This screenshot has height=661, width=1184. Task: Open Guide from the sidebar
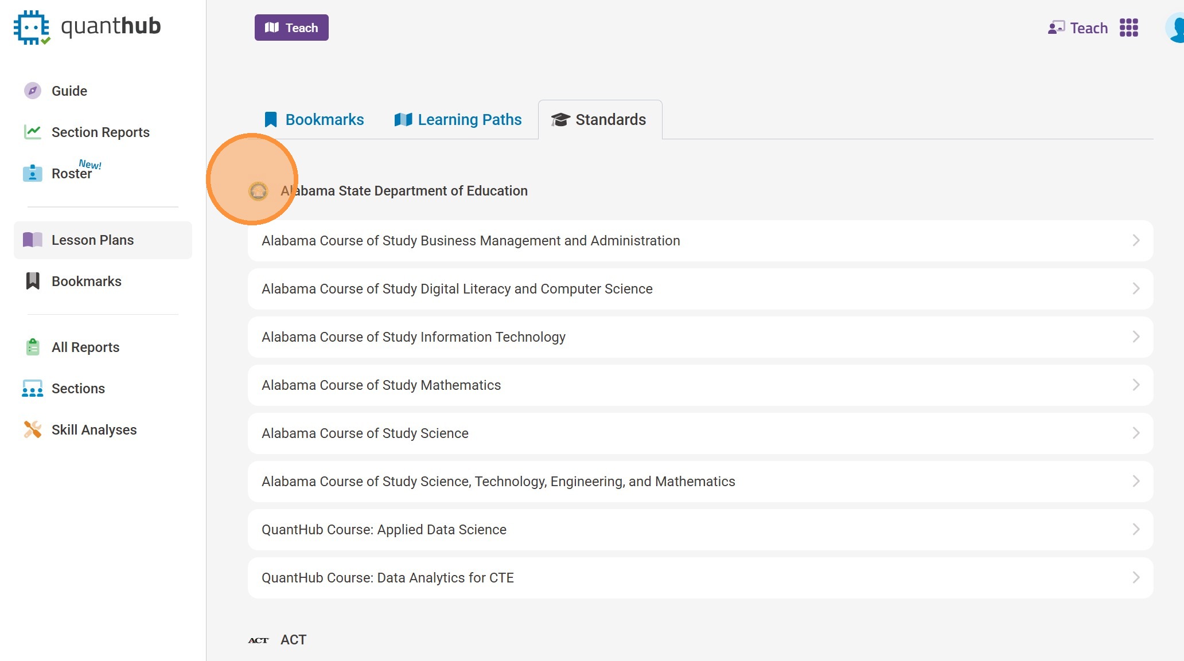69,91
